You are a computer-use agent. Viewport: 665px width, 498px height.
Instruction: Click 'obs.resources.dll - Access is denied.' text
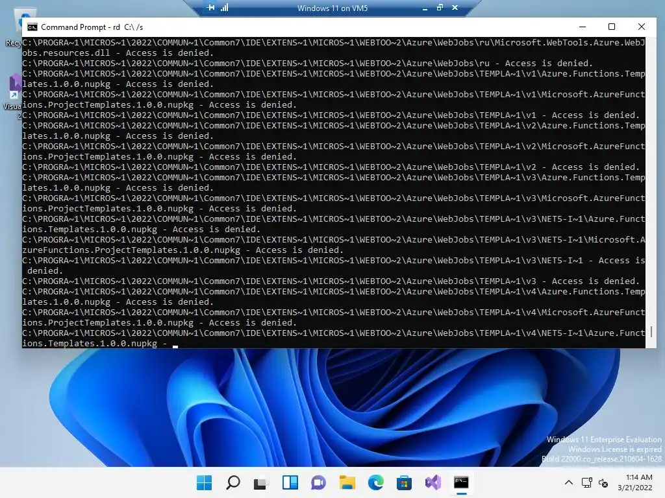coord(118,53)
